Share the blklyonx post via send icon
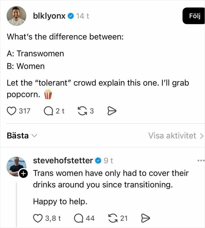 [x=112, y=111]
